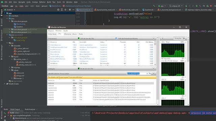This screenshot has height=121, width=216.
Task: Check the Calculator.exe process checkbox
Action: click(49, 52)
